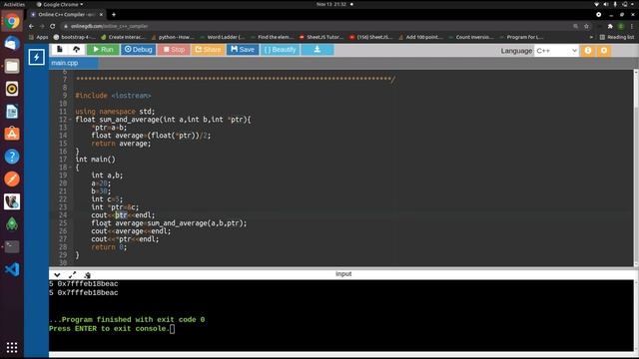
Task: Open the SheetJS Tutor... bookmark
Action: pyautogui.click(x=321, y=37)
